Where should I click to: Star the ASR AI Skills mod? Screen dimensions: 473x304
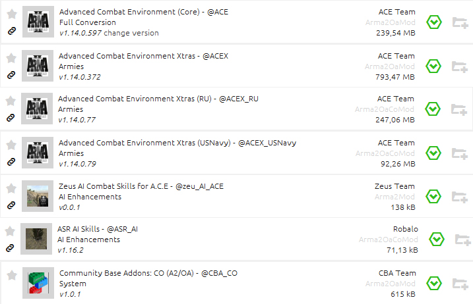[11, 231]
